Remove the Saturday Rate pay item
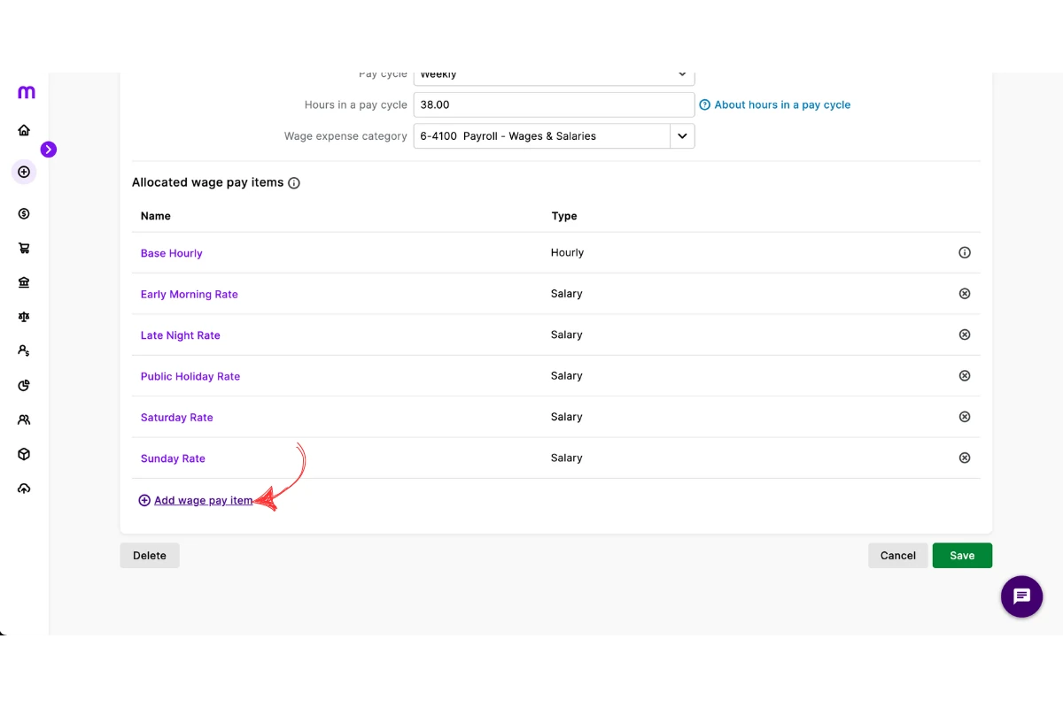Screen dimensions: 1063x708 pos(965,417)
